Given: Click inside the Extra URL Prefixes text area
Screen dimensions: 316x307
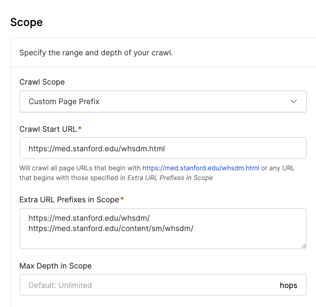Looking at the screenshot, I should point(163,229).
